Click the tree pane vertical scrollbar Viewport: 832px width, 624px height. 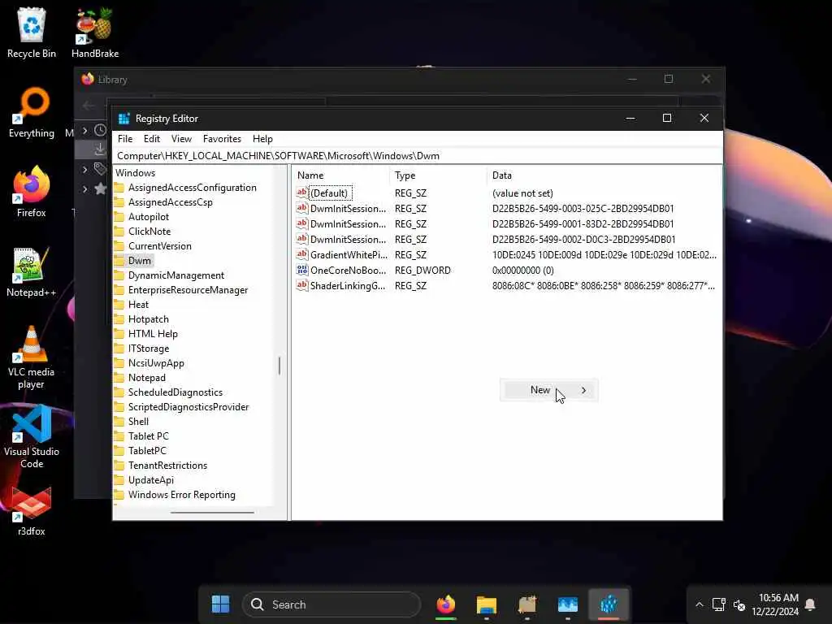[x=279, y=366]
